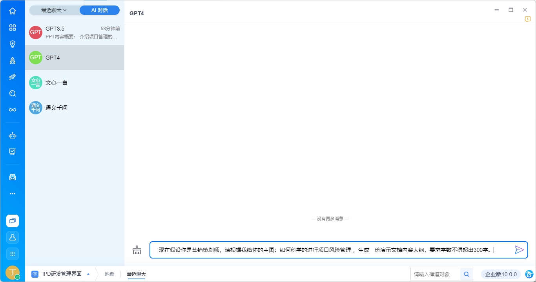Viewport: 536px width, 282px height.
Task: Open the contacts person icon
Action: 13,237
